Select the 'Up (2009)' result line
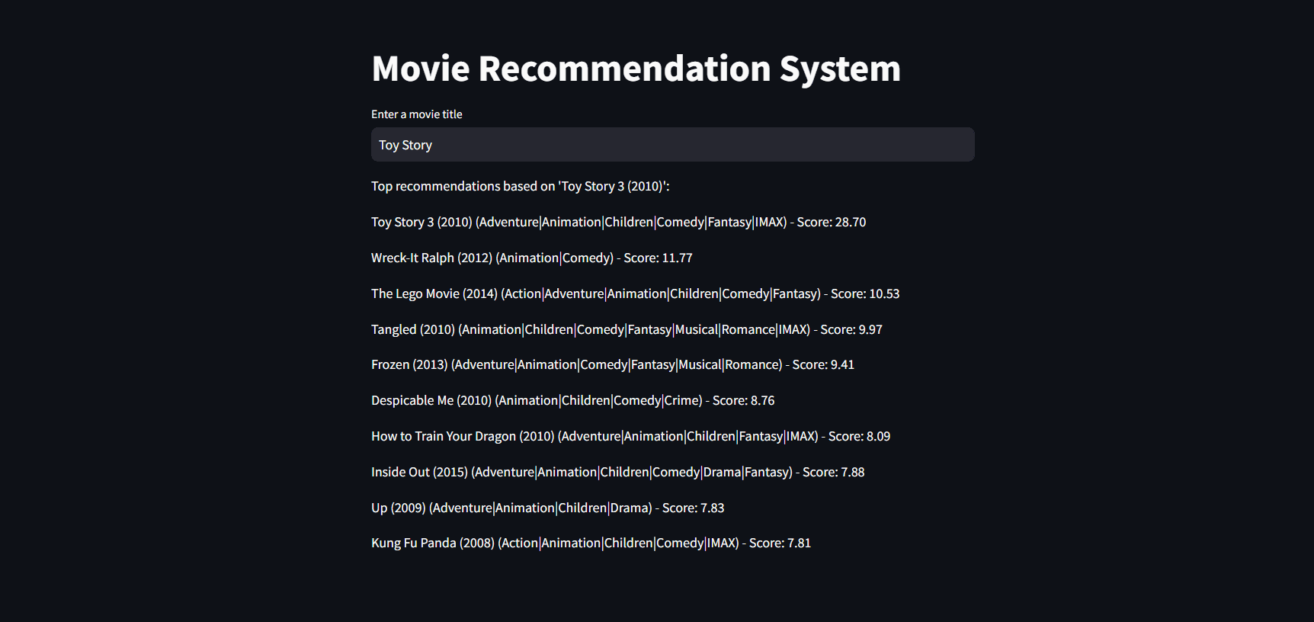Image resolution: width=1314 pixels, height=622 pixels. click(547, 508)
